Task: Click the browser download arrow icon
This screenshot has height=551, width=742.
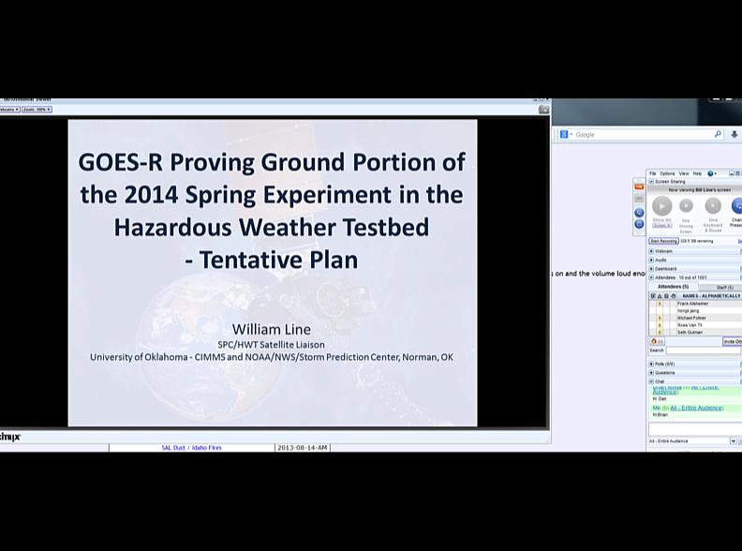Action: pos(735,135)
